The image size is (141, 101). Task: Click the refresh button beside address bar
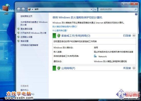click(95, 9)
